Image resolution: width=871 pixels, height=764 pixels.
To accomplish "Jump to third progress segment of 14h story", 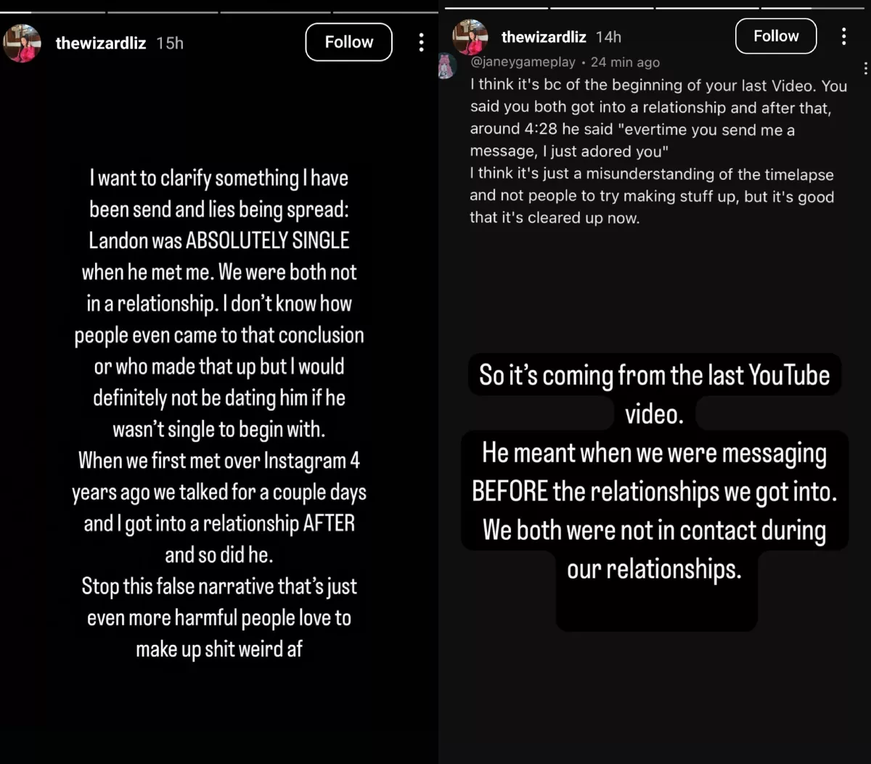I will pos(707,8).
